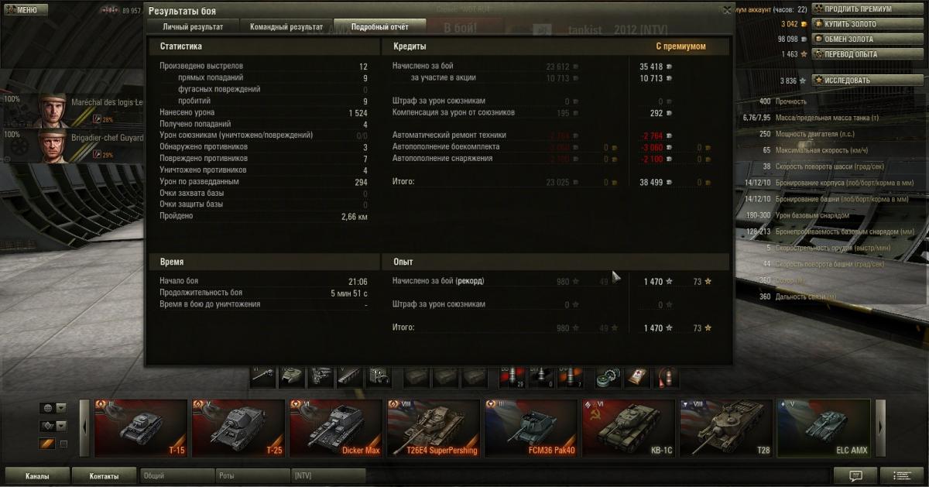Screen dimensions: 929x487
Task: Click the radio module slot icon
Action: tap(378, 376)
